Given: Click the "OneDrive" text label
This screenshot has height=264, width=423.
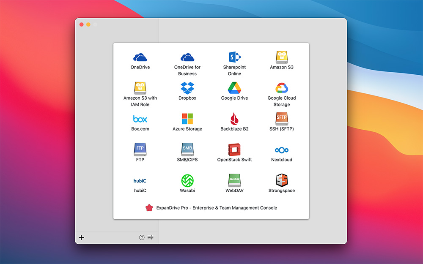Looking at the screenshot, I should [140, 67].
